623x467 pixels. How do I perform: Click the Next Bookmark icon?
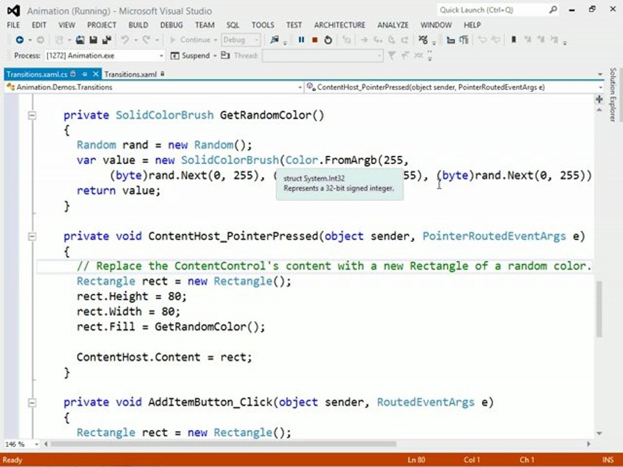coord(541,40)
